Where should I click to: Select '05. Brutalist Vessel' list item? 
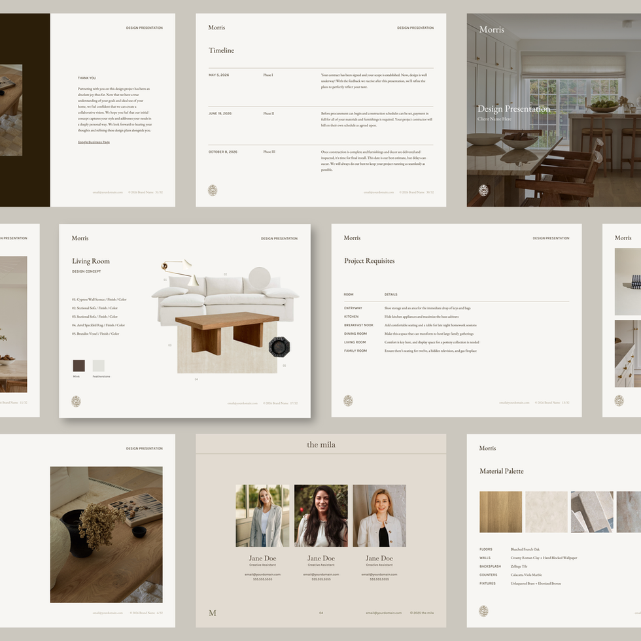point(95,334)
